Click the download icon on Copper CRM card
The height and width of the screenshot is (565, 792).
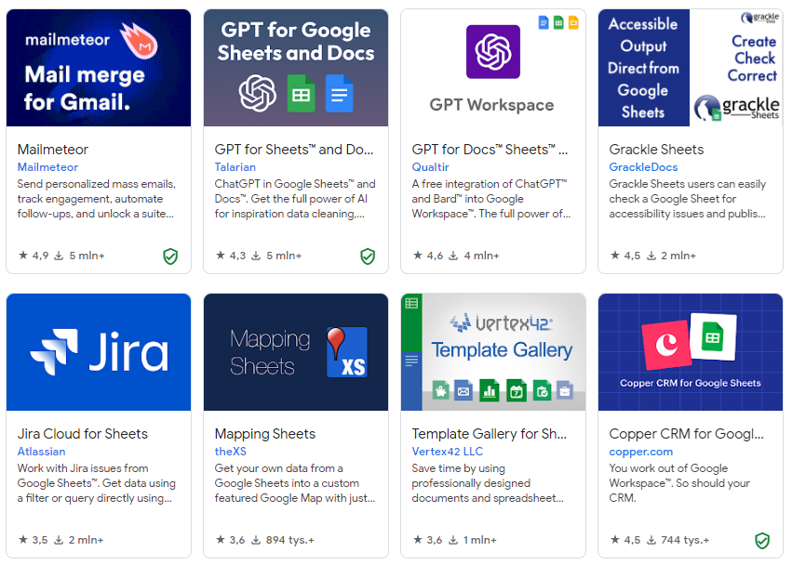pos(651,540)
